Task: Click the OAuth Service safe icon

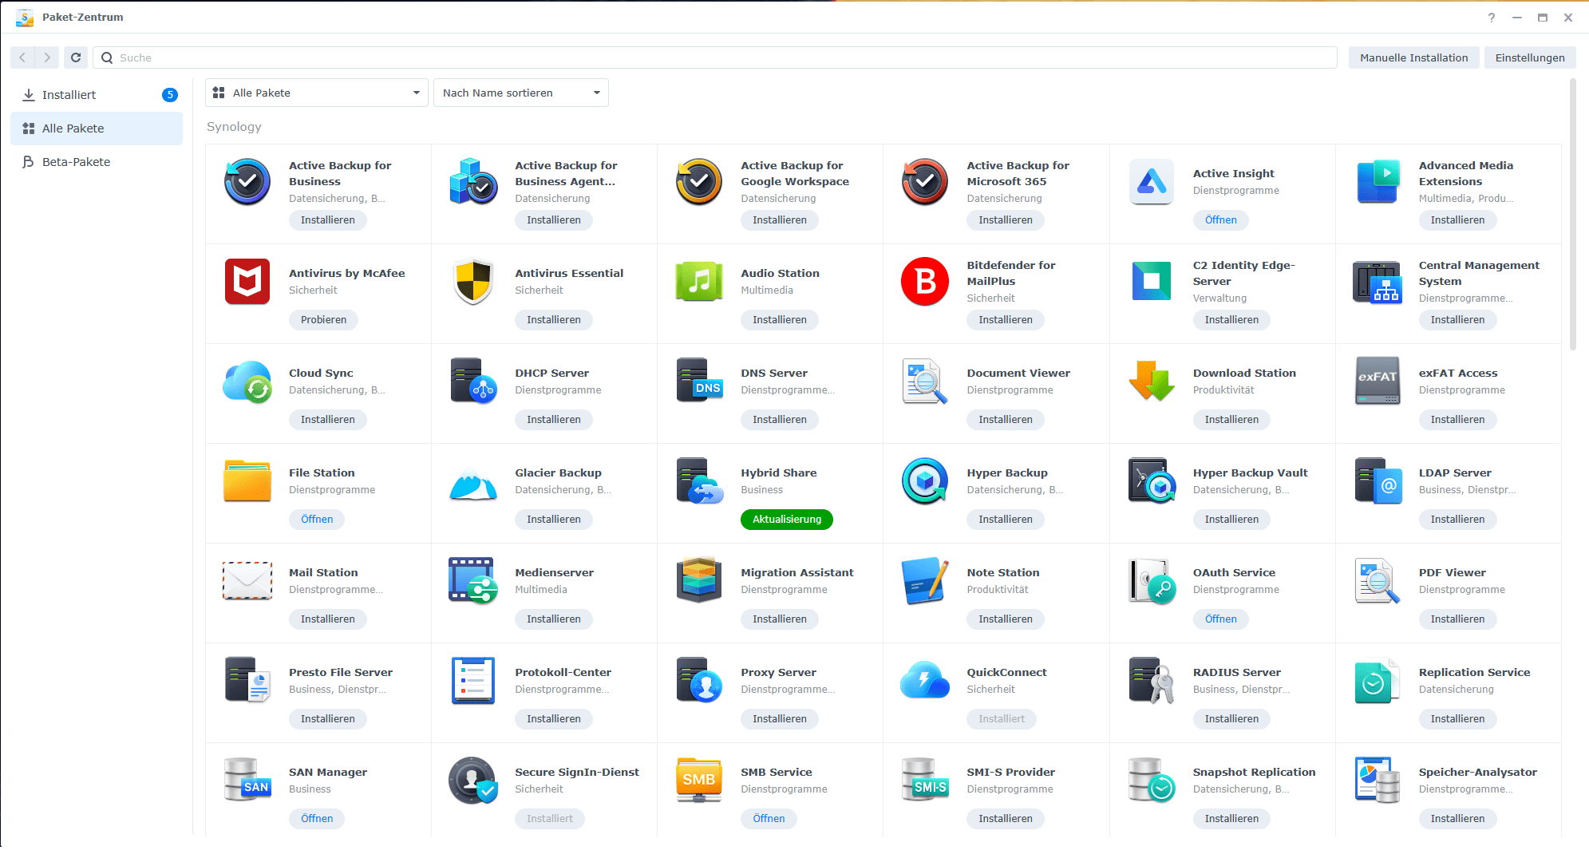Action: (1151, 580)
